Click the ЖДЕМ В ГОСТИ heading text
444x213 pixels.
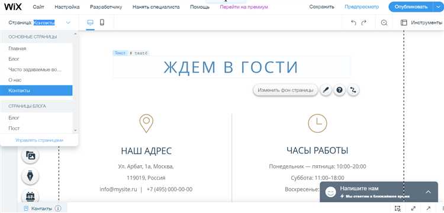tap(231, 67)
